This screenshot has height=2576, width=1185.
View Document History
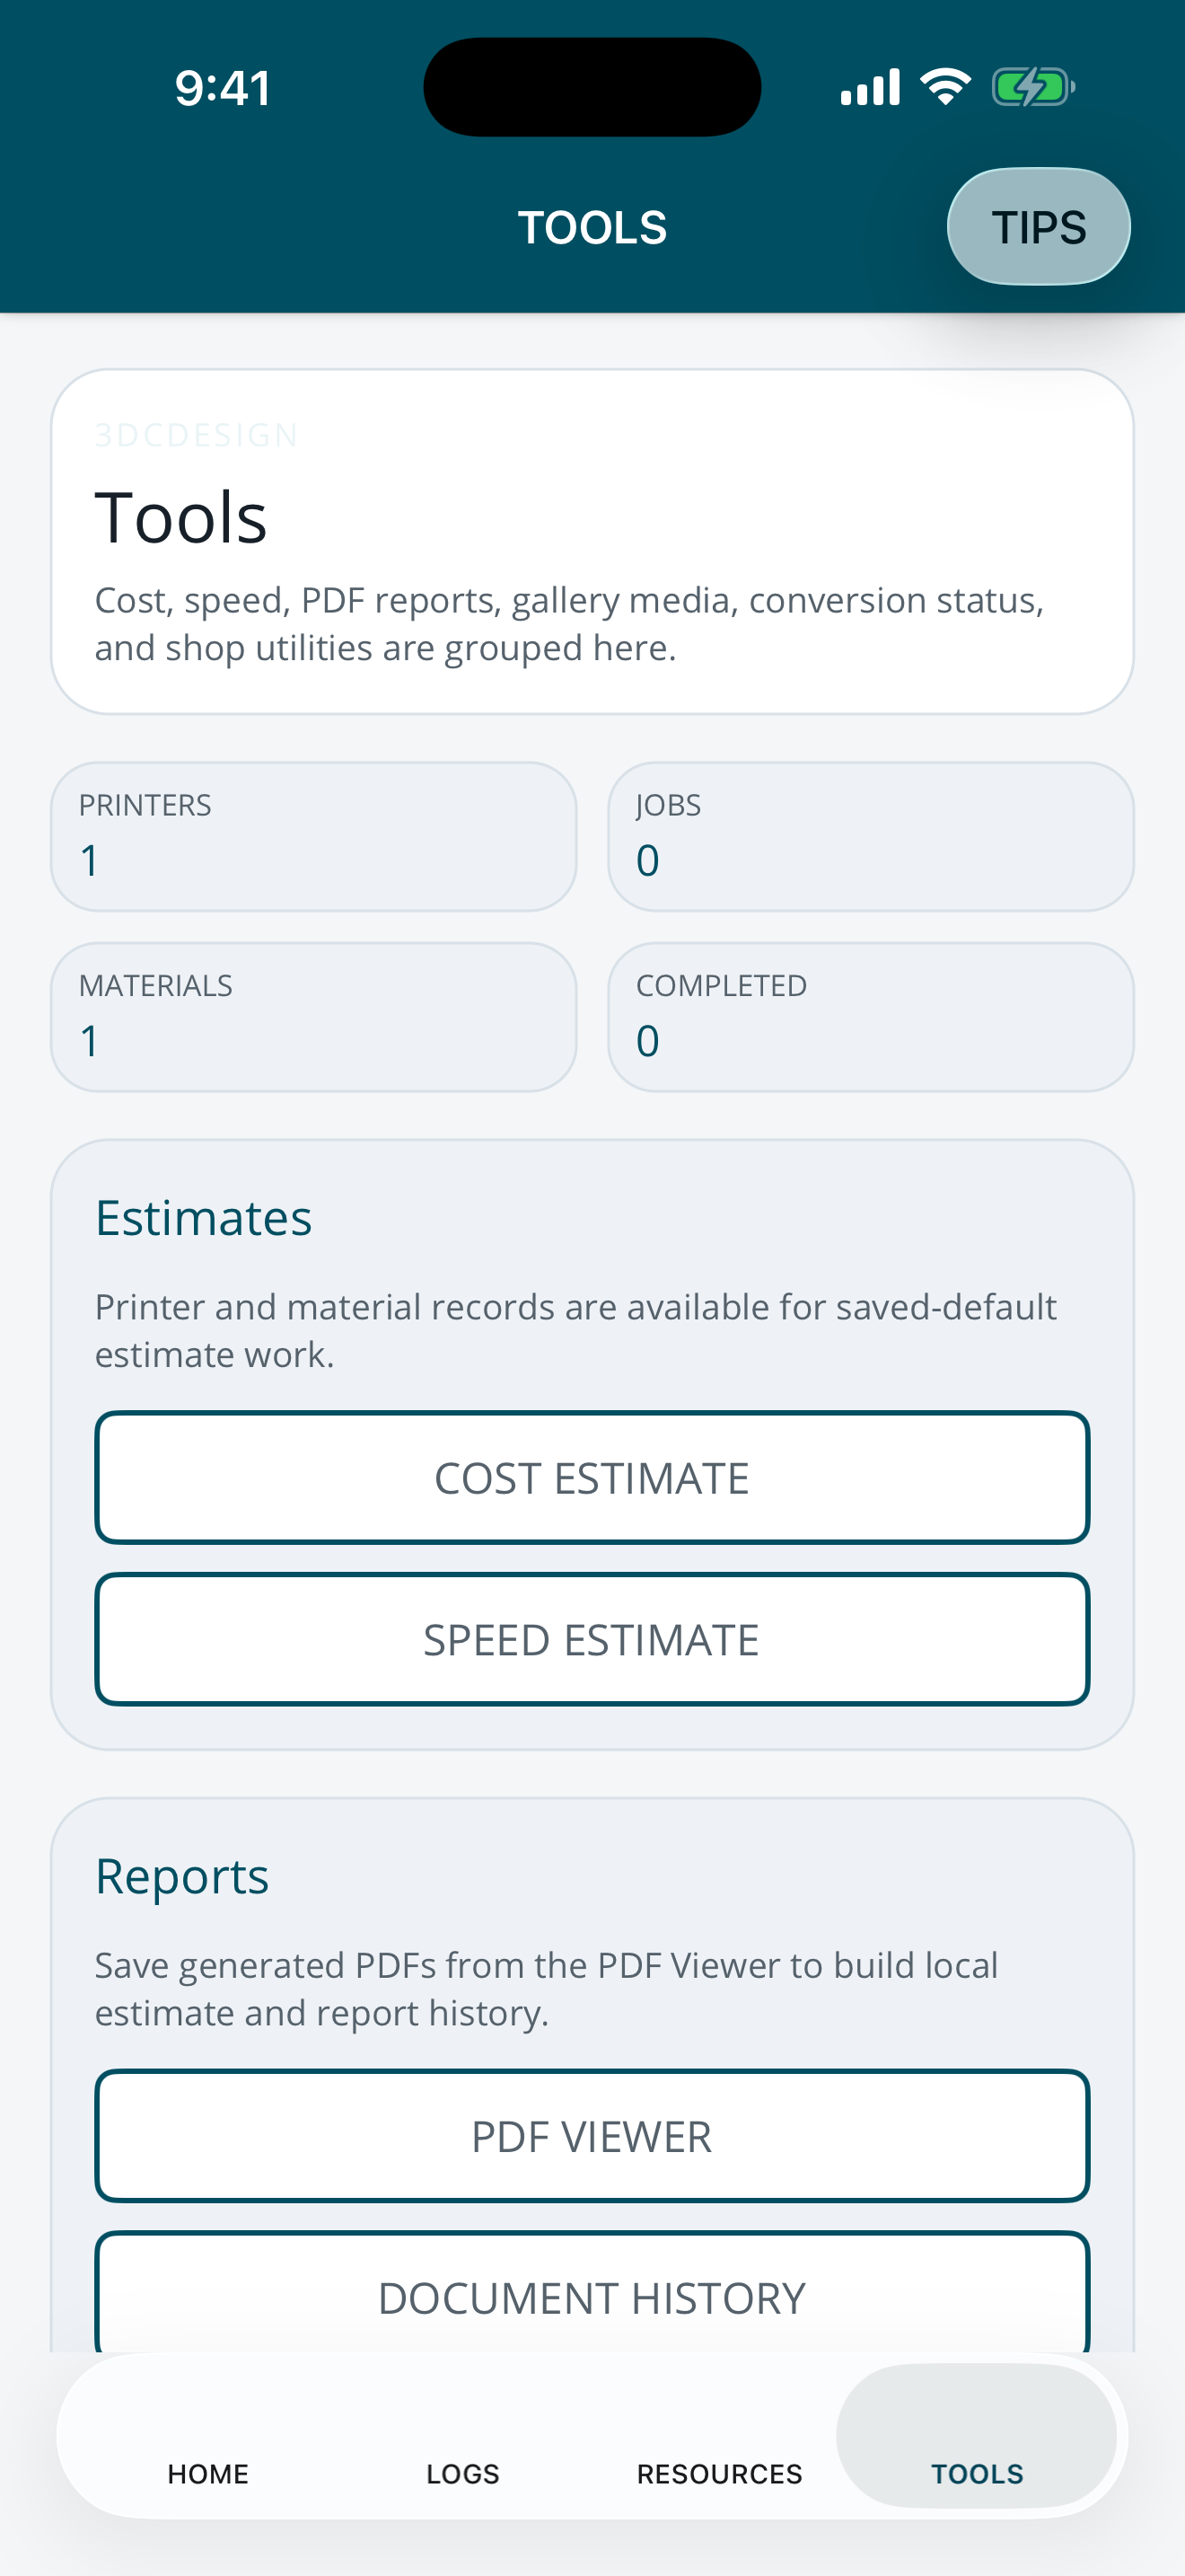tap(592, 2295)
